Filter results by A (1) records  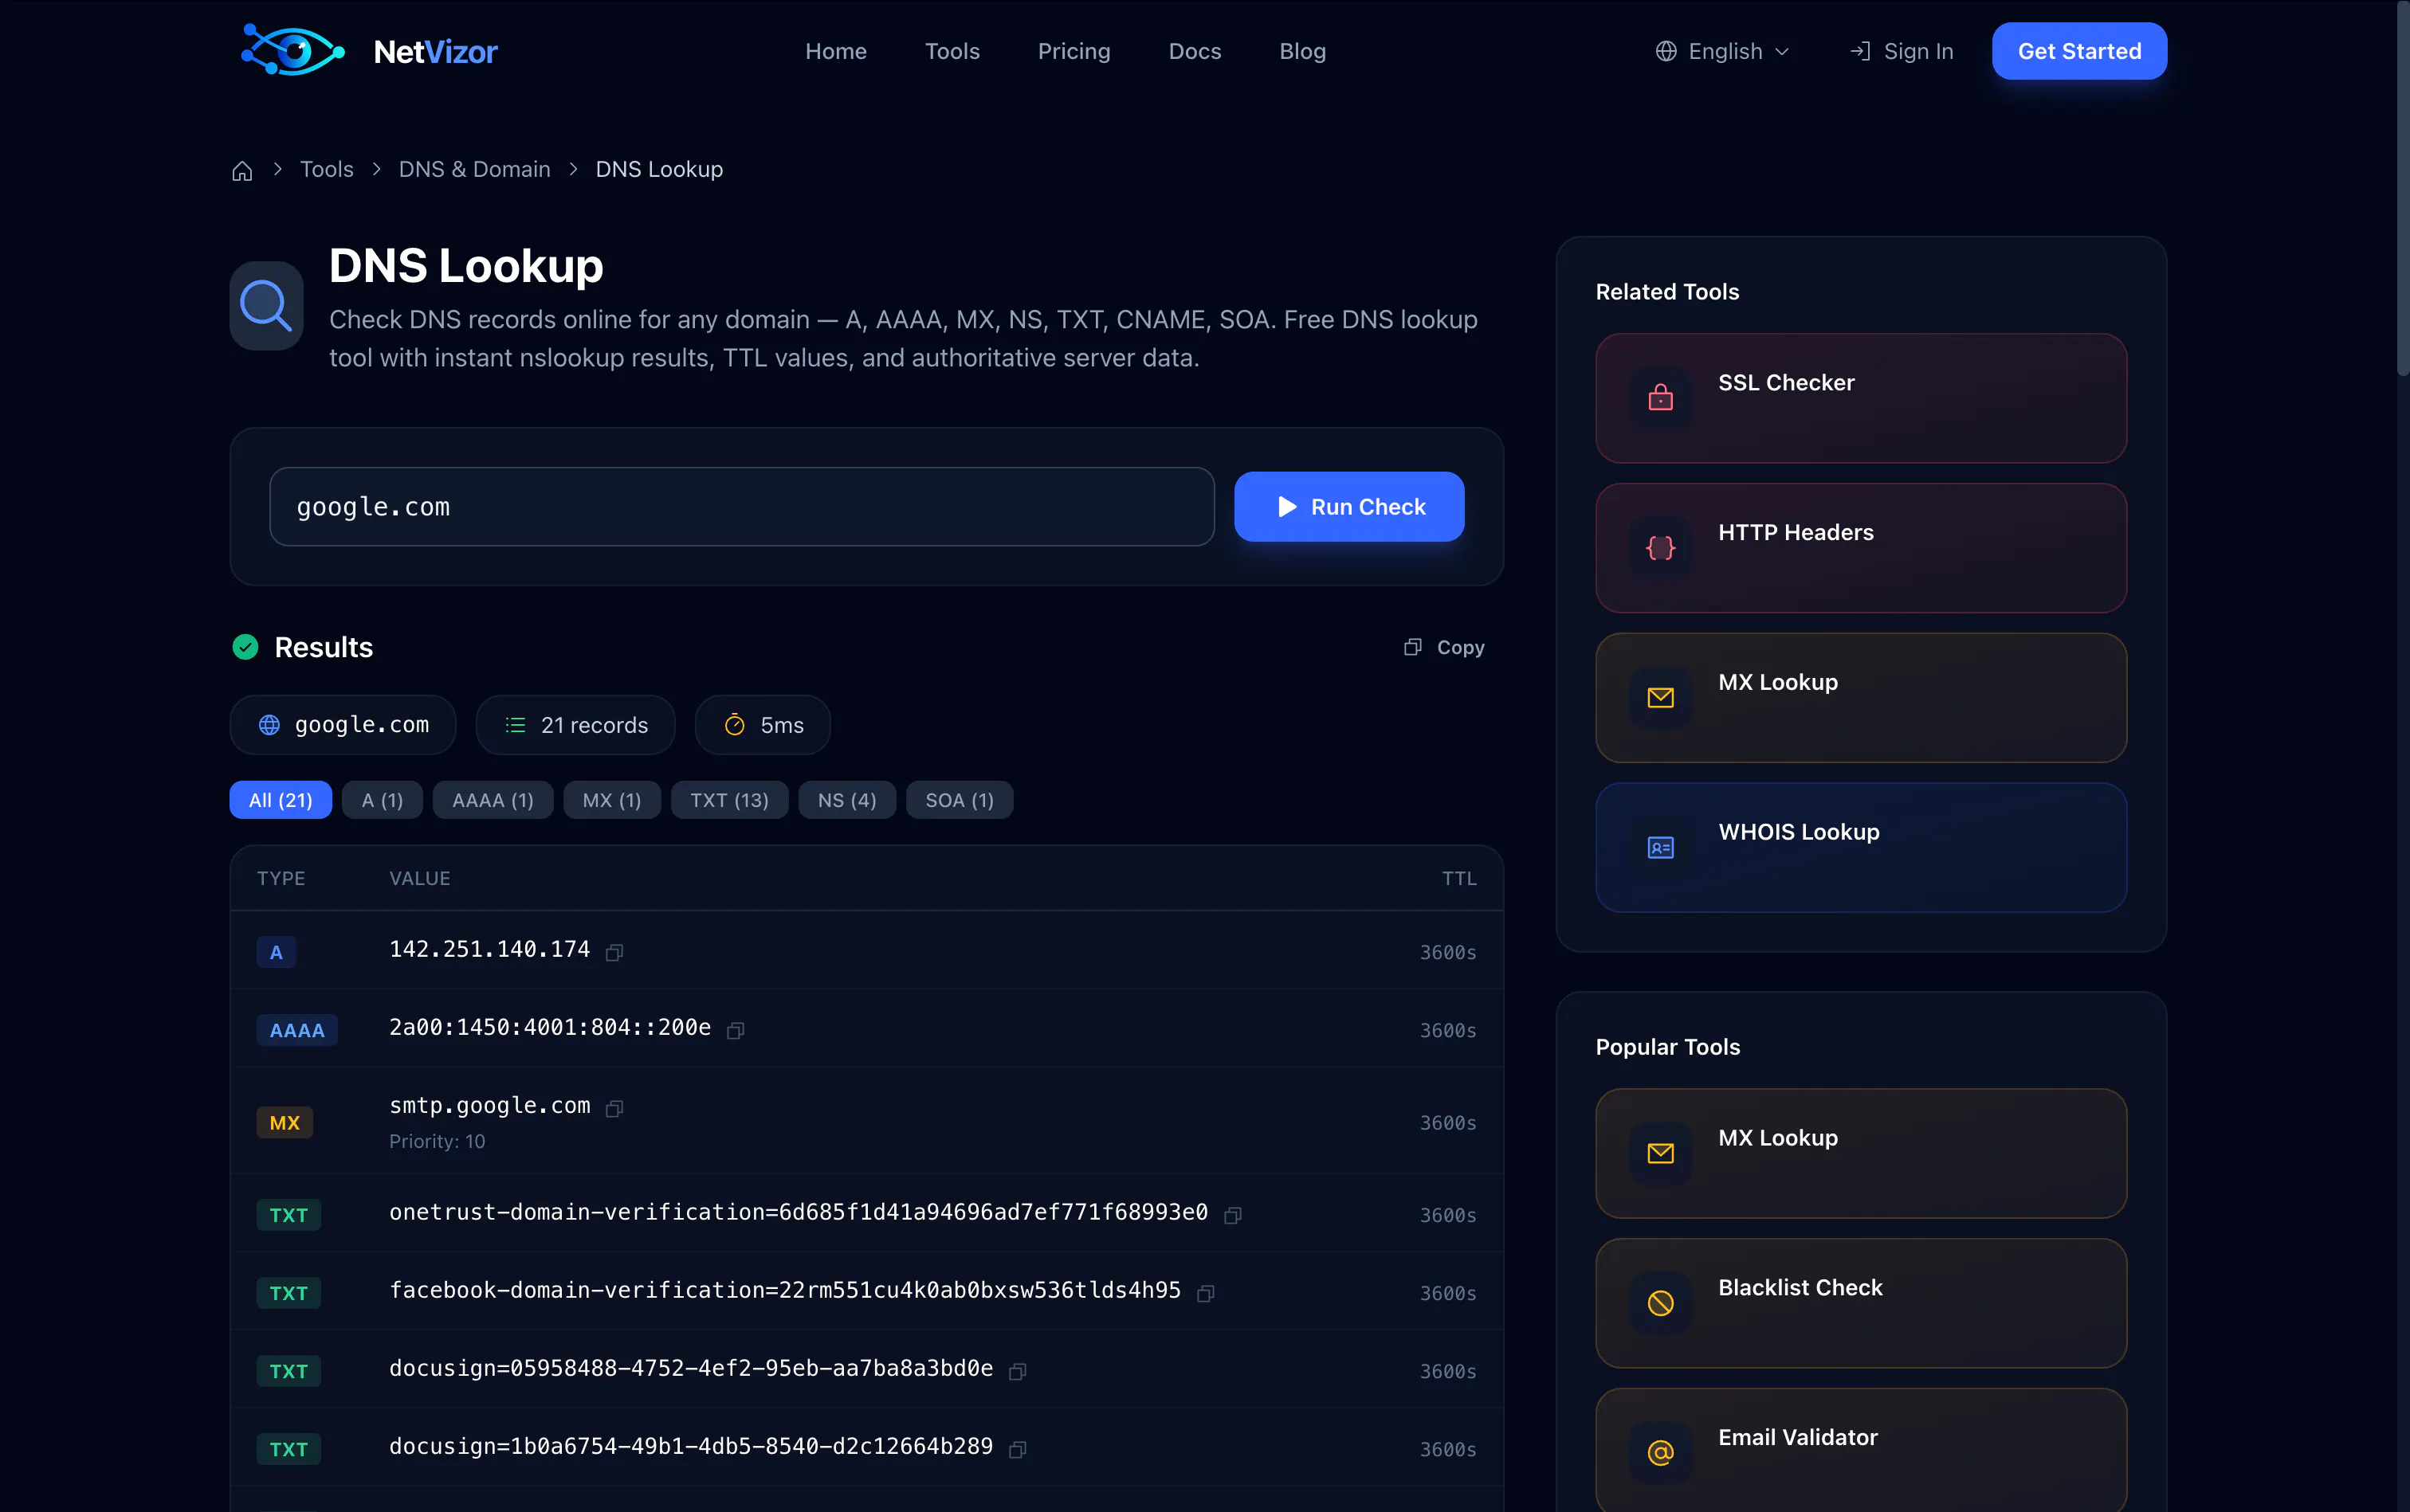coord(383,800)
